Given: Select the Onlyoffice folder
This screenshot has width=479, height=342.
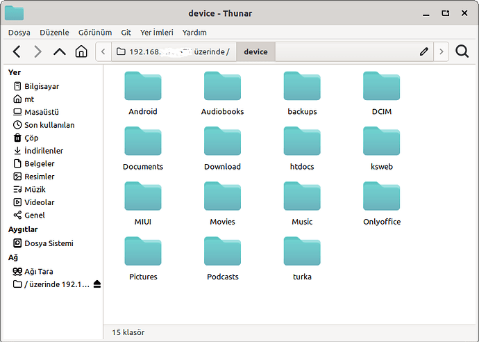Looking at the screenshot, I should (381, 204).
